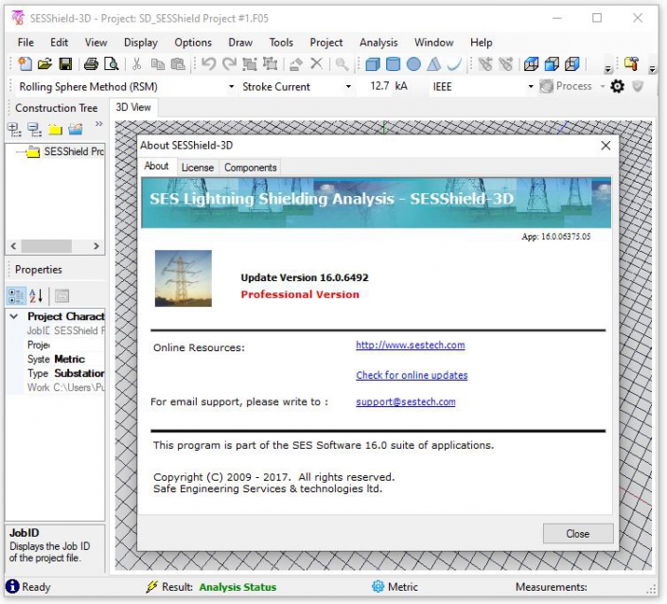Viewport: 667px width, 604px height.
Task: Click the Redo arrow icon
Action: (x=229, y=63)
